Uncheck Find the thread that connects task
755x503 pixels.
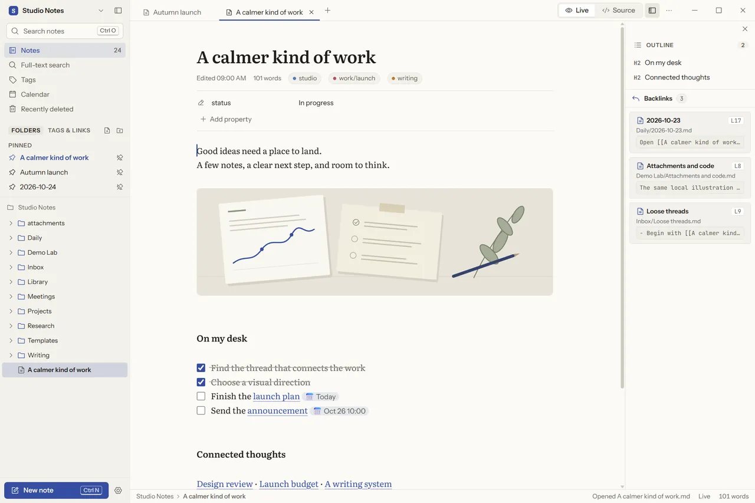click(201, 368)
